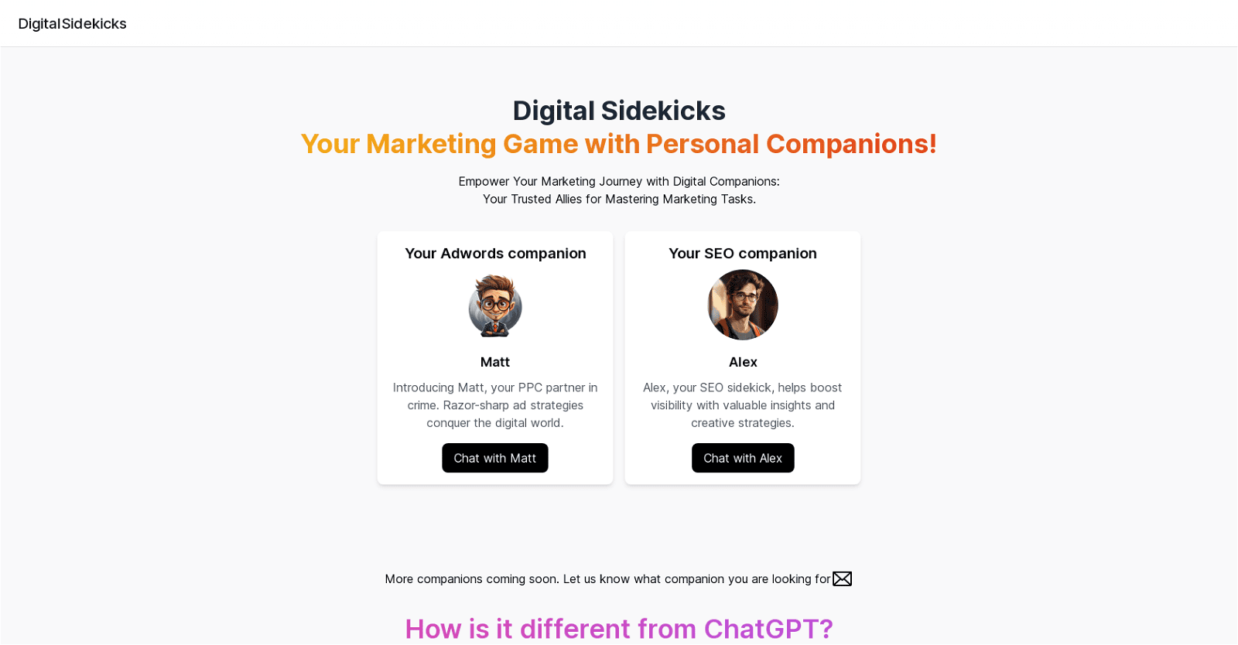Select the DigitalSidekicks logo in the header
The height and width of the screenshot is (645, 1238).
(x=72, y=23)
